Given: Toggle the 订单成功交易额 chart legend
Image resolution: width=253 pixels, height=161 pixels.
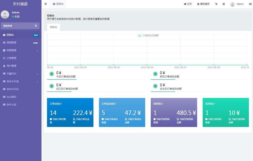Looking at the screenshot, I should coord(148,35).
